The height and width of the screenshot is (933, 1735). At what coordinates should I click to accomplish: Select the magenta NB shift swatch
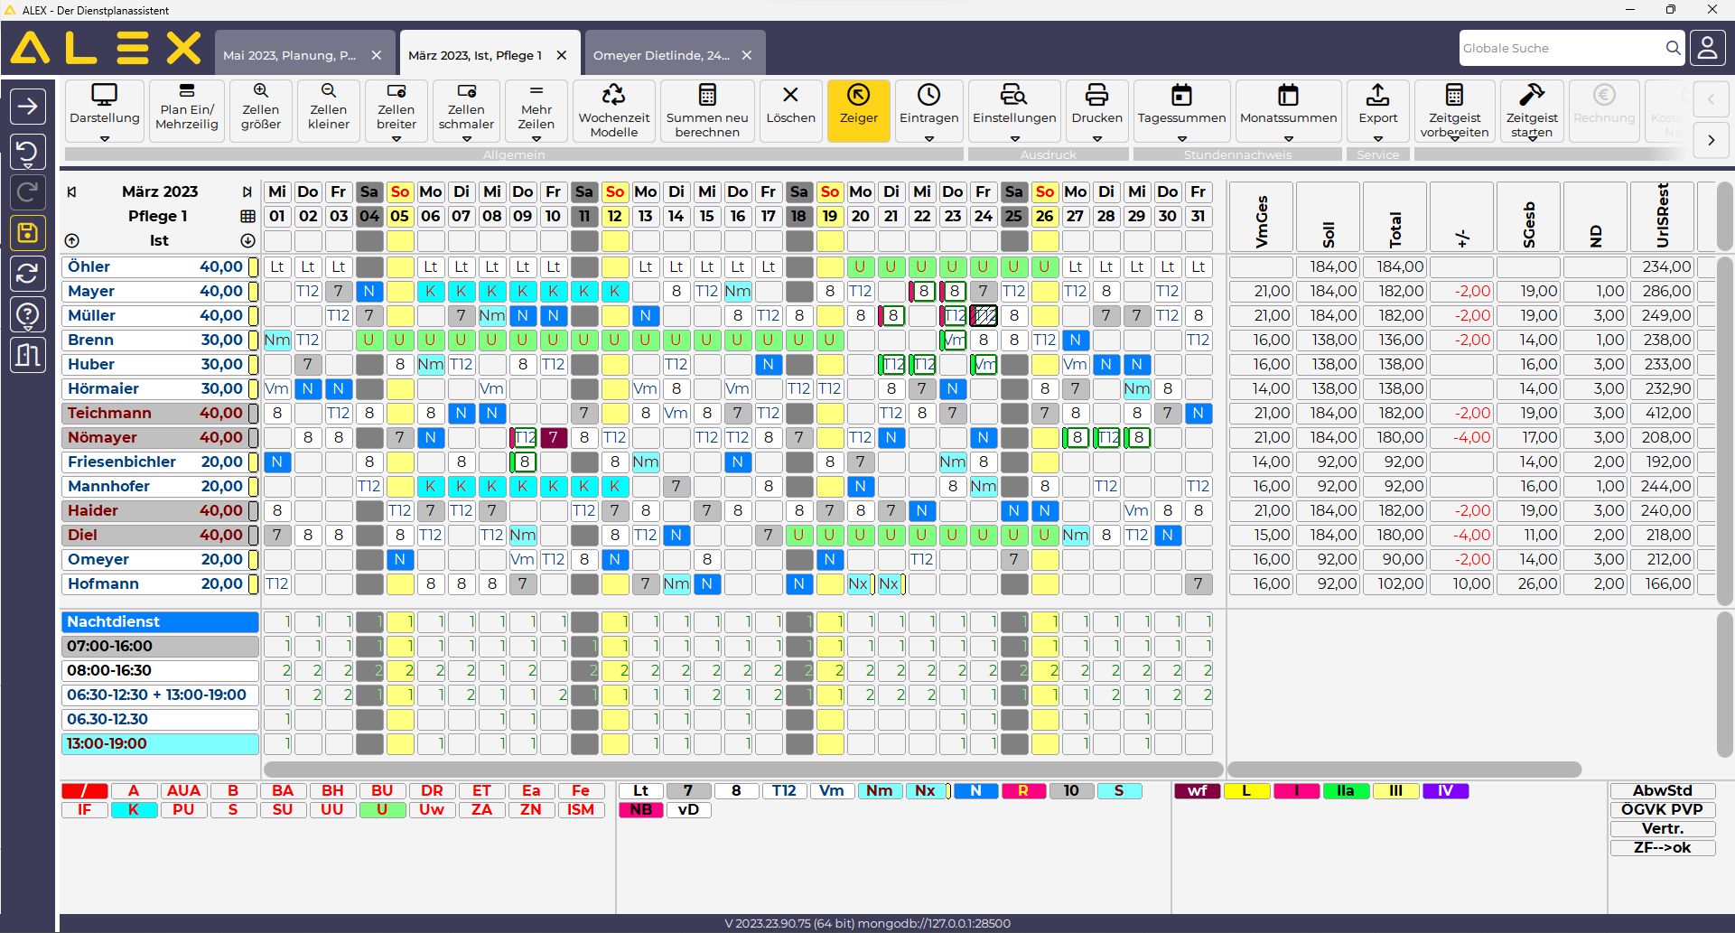tap(640, 810)
